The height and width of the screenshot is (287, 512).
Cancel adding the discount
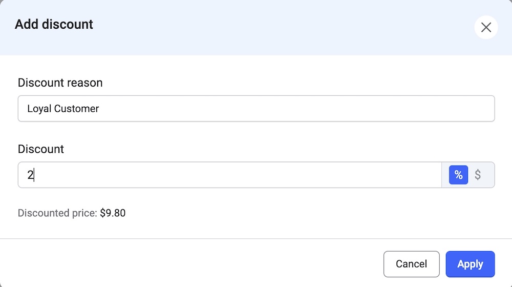pyautogui.click(x=411, y=264)
